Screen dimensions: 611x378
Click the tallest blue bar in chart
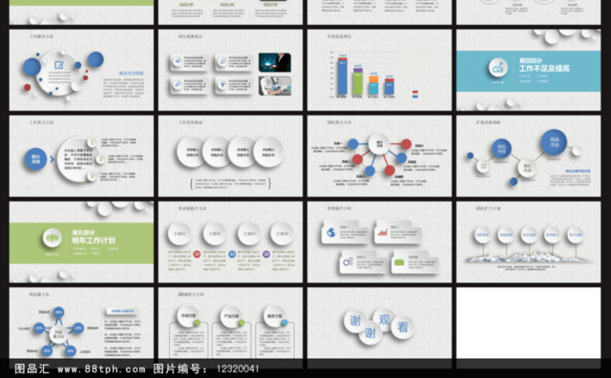[342, 76]
